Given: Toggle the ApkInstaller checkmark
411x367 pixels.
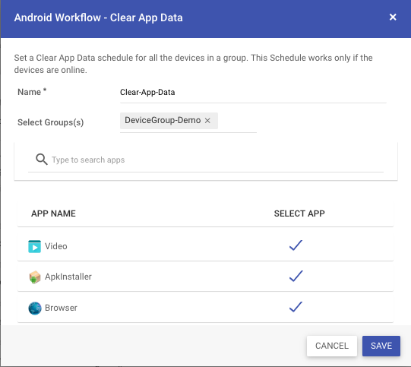Looking at the screenshot, I should [296, 276].
